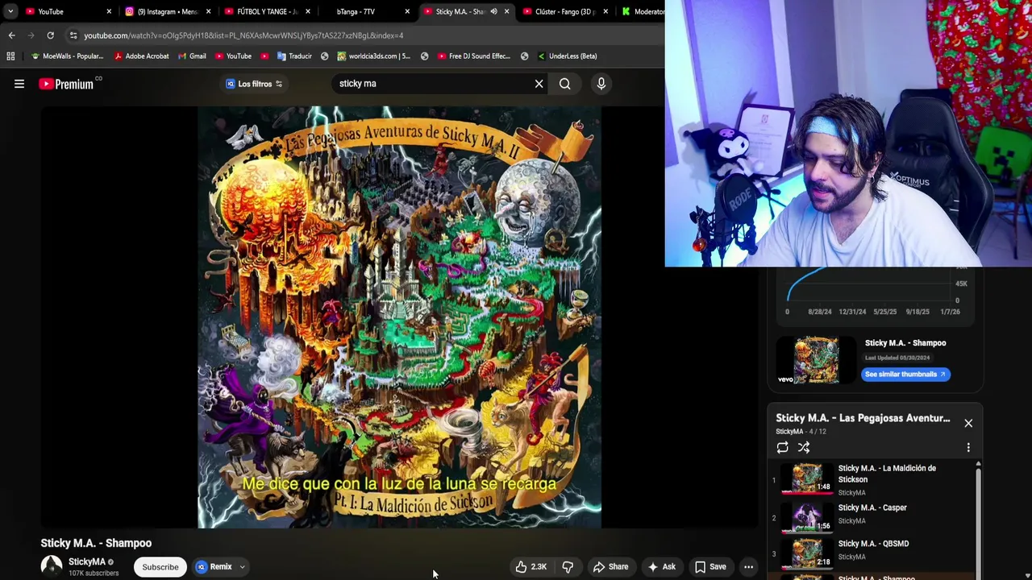Click the video title Sticky M.A. - Shampoo

(x=96, y=543)
